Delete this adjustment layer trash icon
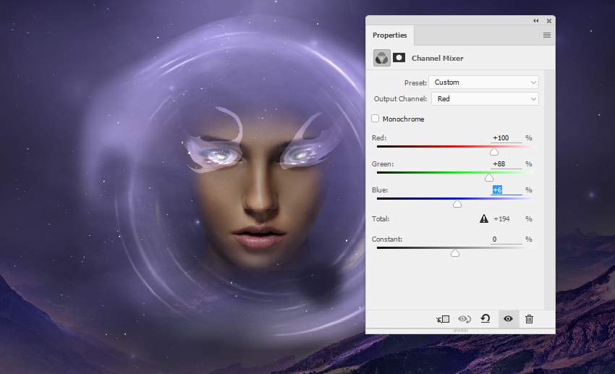The image size is (615, 374). coord(529,319)
